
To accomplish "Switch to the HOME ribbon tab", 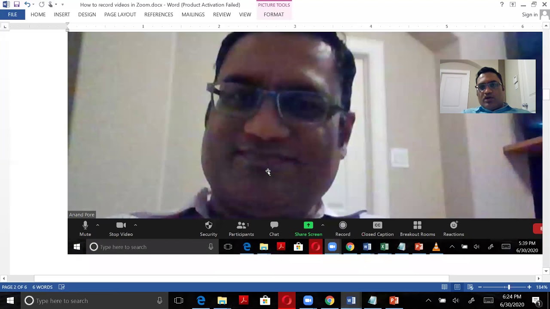I will [x=38, y=15].
